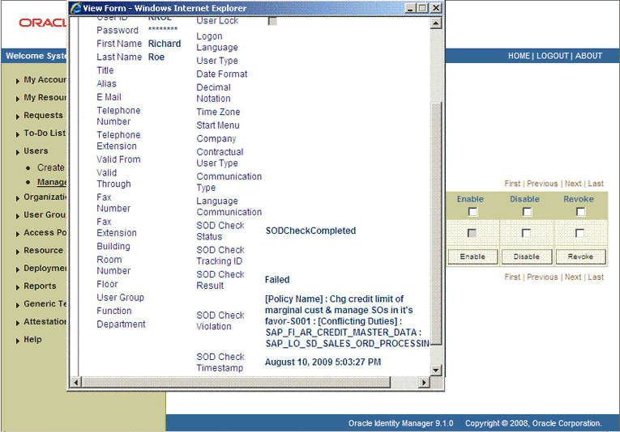Click the Disable column header
This screenshot has width=620, height=432.
click(x=524, y=199)
